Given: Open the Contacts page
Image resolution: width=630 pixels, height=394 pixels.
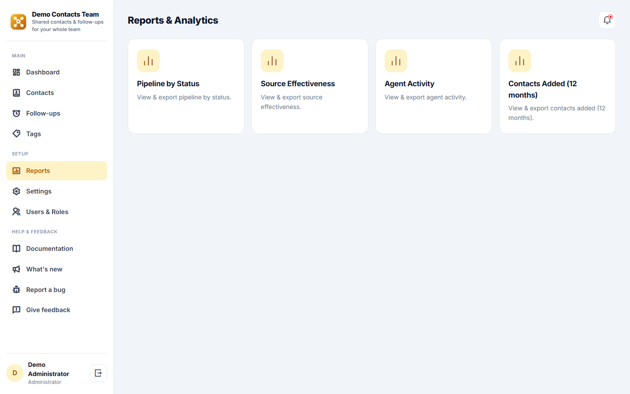Looking at the screenshot, I should (x=56, y=93).
